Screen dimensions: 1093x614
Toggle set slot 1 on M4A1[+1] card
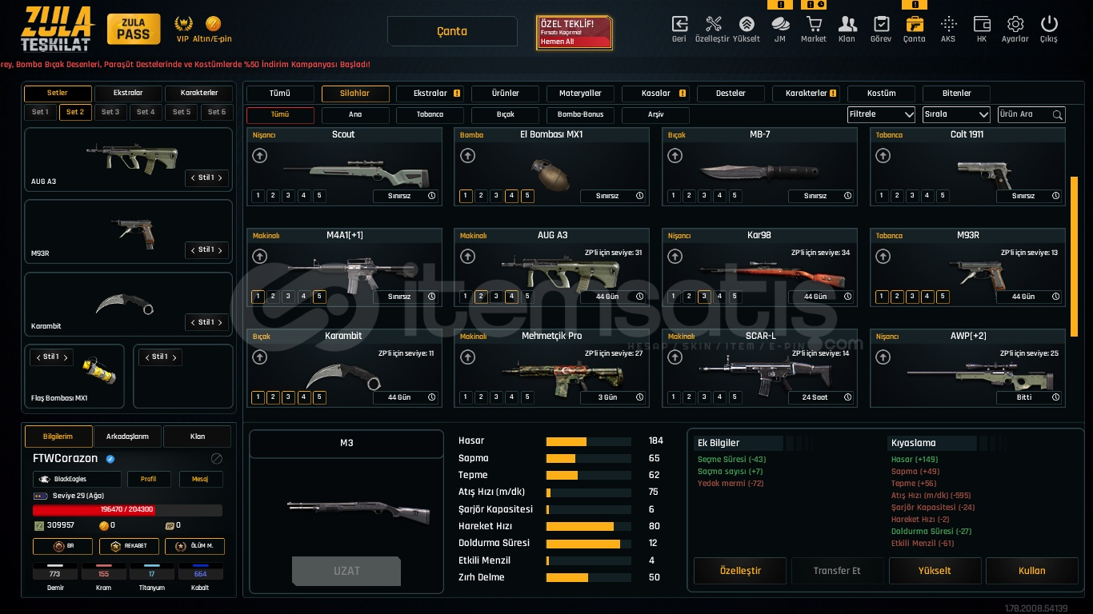click(258, 297)
